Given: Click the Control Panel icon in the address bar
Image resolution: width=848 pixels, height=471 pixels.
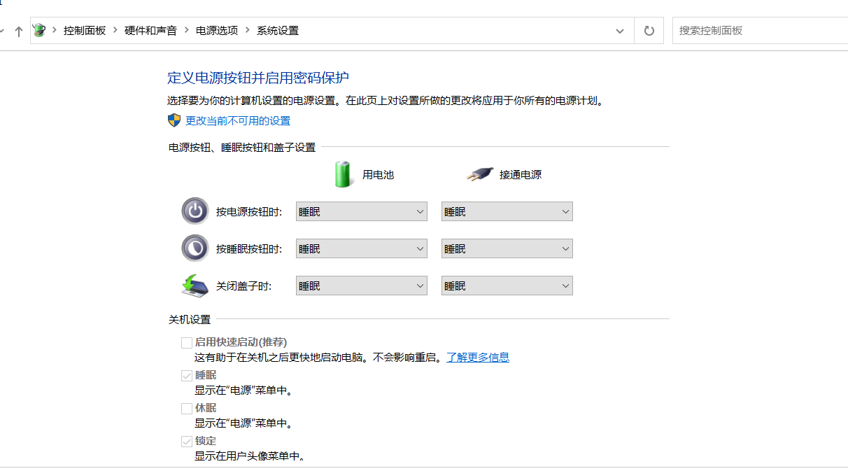Looking at the screenshot, I should tap(39, 30).
